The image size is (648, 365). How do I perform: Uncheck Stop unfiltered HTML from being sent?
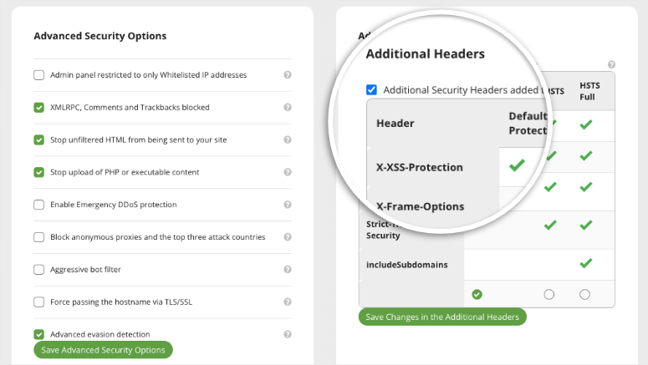pos(38,140)
